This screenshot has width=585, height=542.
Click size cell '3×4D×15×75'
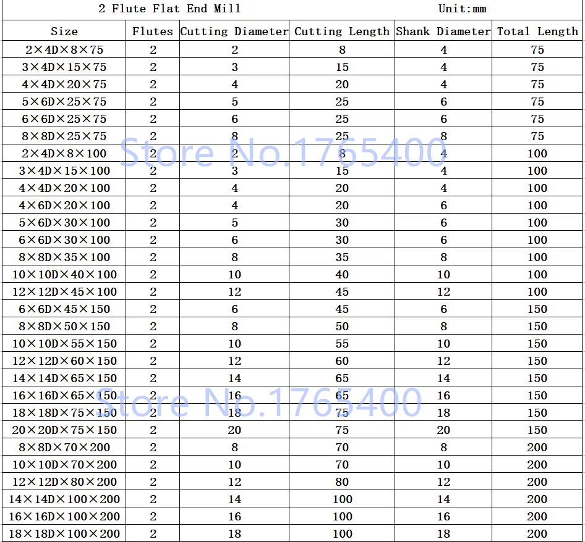64,67
